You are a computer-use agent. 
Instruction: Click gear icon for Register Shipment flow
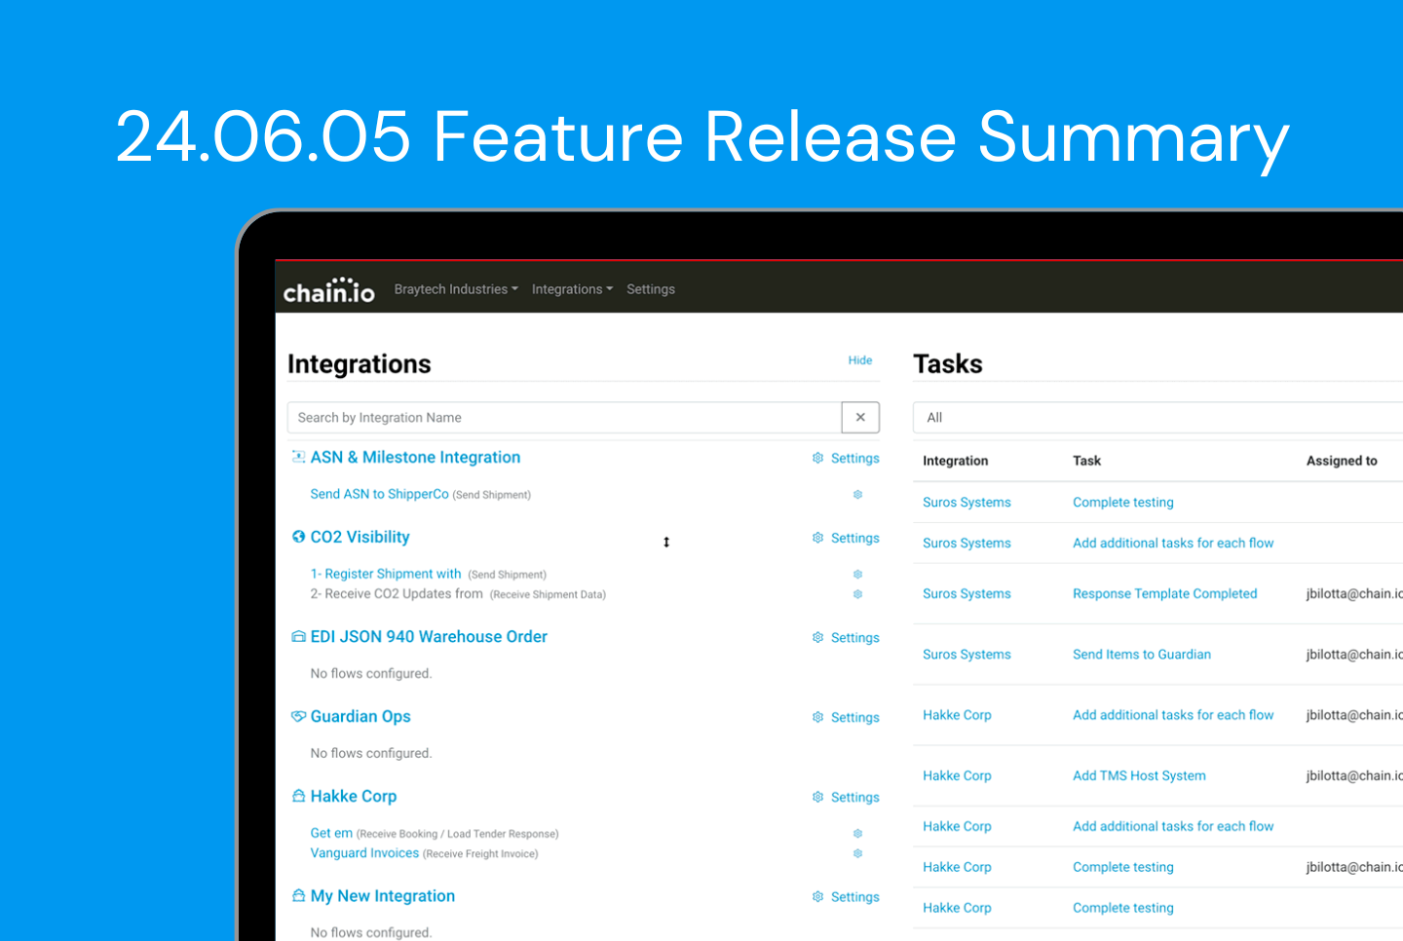[858, 575]
